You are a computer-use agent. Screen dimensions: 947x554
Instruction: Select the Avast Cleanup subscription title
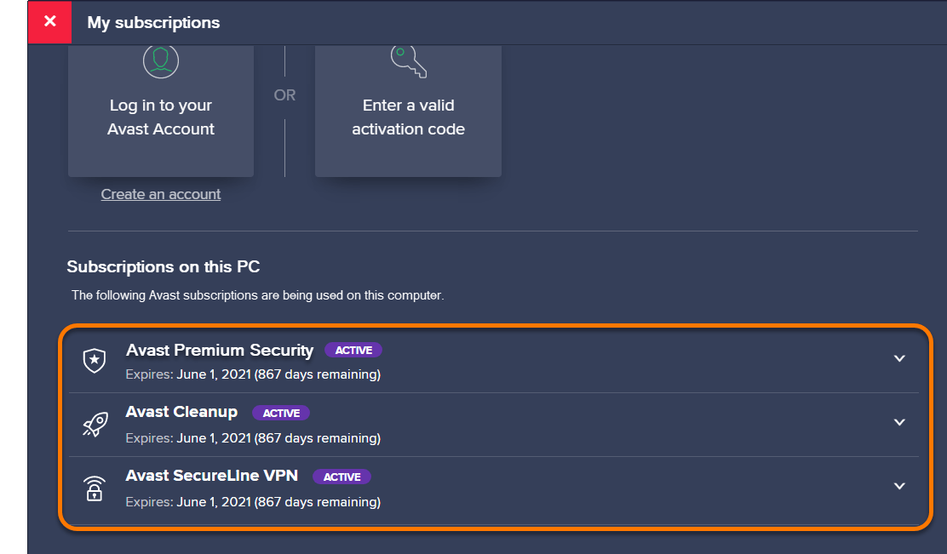pyautogui.click(x=181, y=413)
